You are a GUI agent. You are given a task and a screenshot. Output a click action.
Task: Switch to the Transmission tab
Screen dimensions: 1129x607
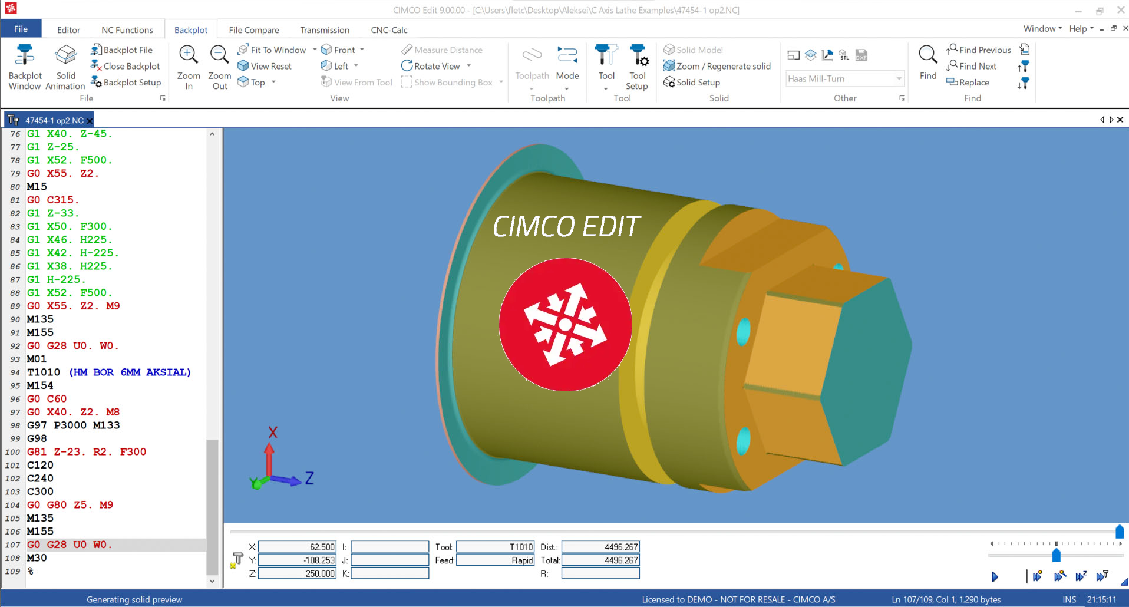325,30
